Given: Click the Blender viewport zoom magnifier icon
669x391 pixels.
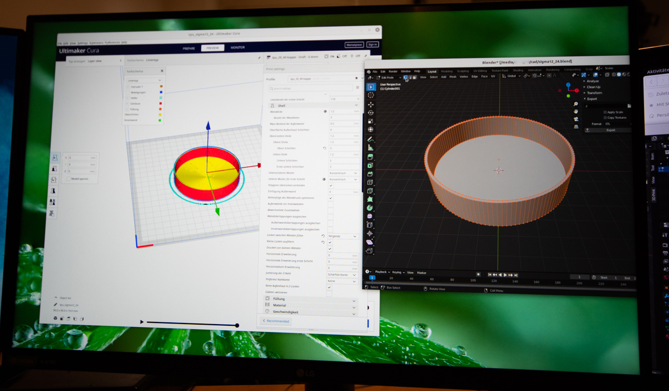Looking at the screenshot, I should coord(576,104).
